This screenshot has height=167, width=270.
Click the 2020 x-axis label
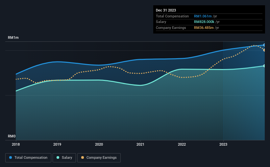point(99,144)
